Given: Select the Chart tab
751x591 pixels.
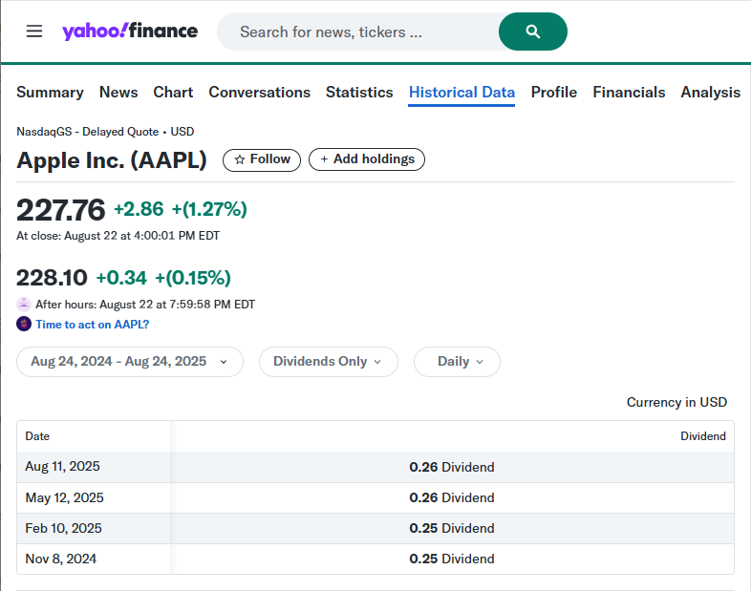Looking at the screenshot, I should pos(173,93).
